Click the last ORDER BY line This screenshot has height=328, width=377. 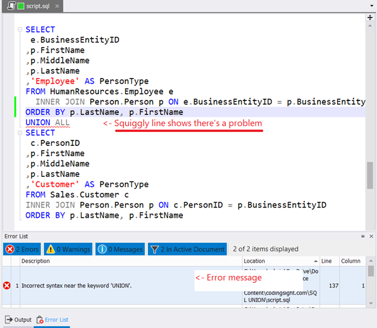point(105,215)
